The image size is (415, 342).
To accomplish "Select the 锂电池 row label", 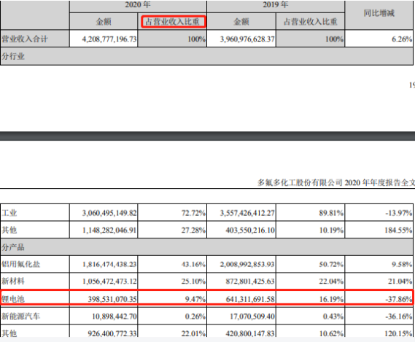I will (x=13, y=299).
